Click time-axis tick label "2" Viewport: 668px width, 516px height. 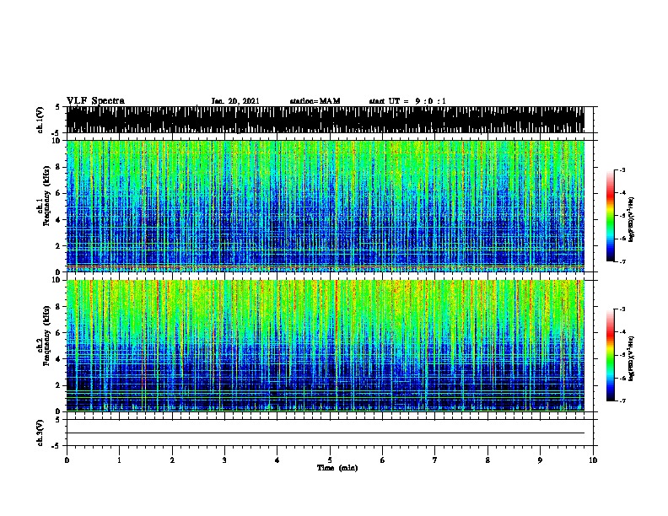tap(172, 460)
